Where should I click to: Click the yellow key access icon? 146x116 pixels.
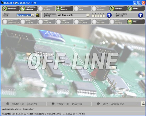tap(37, 15)
